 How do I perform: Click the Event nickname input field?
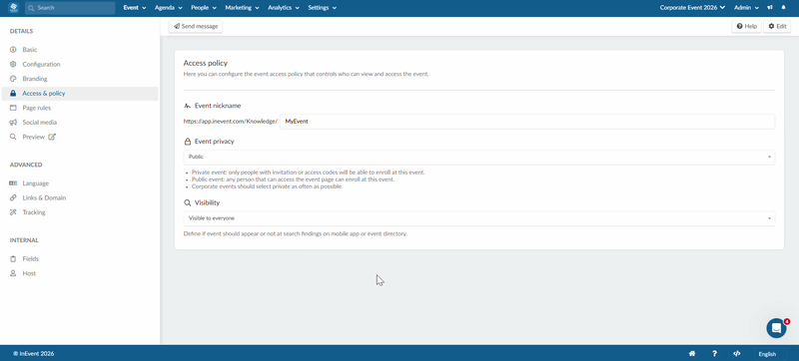coord(527,122)
